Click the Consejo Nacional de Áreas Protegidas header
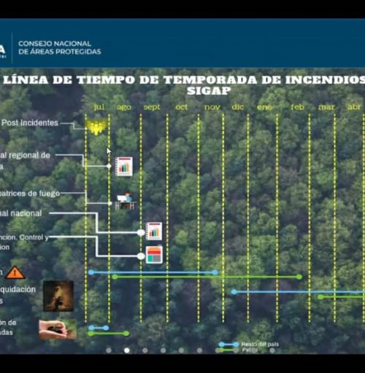 point(60,47)
